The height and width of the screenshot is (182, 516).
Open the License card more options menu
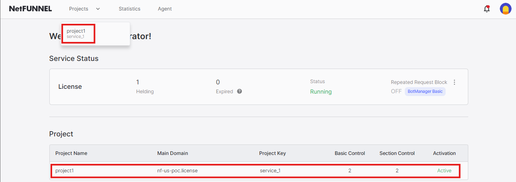[x=454, y=82]
